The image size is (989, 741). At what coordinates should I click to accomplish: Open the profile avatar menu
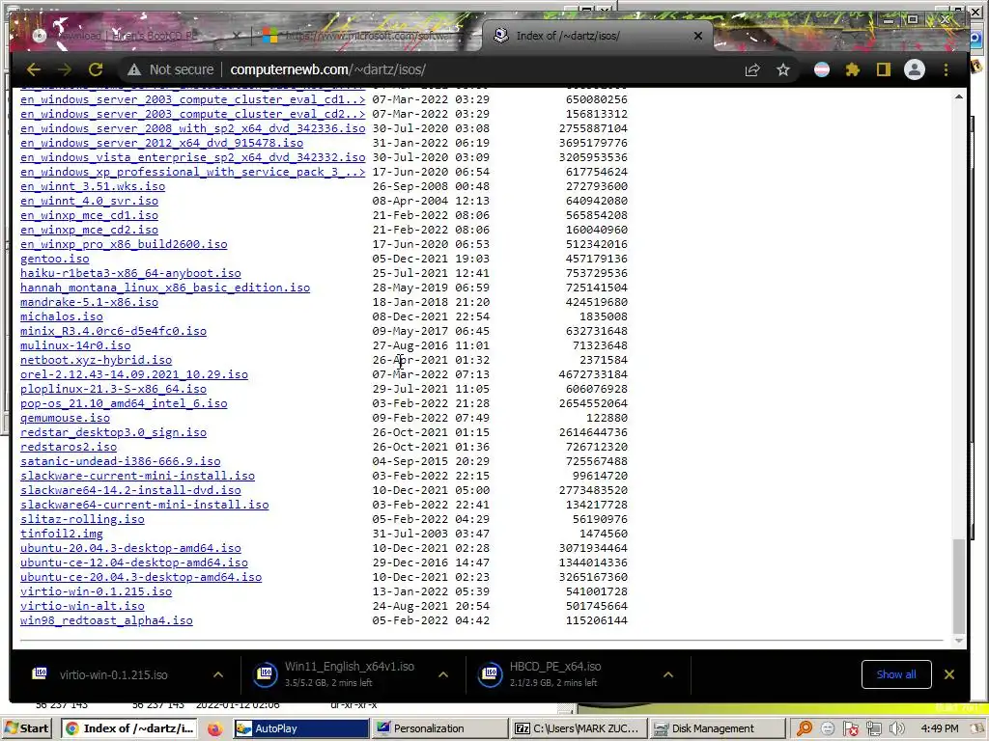[914, 69]
